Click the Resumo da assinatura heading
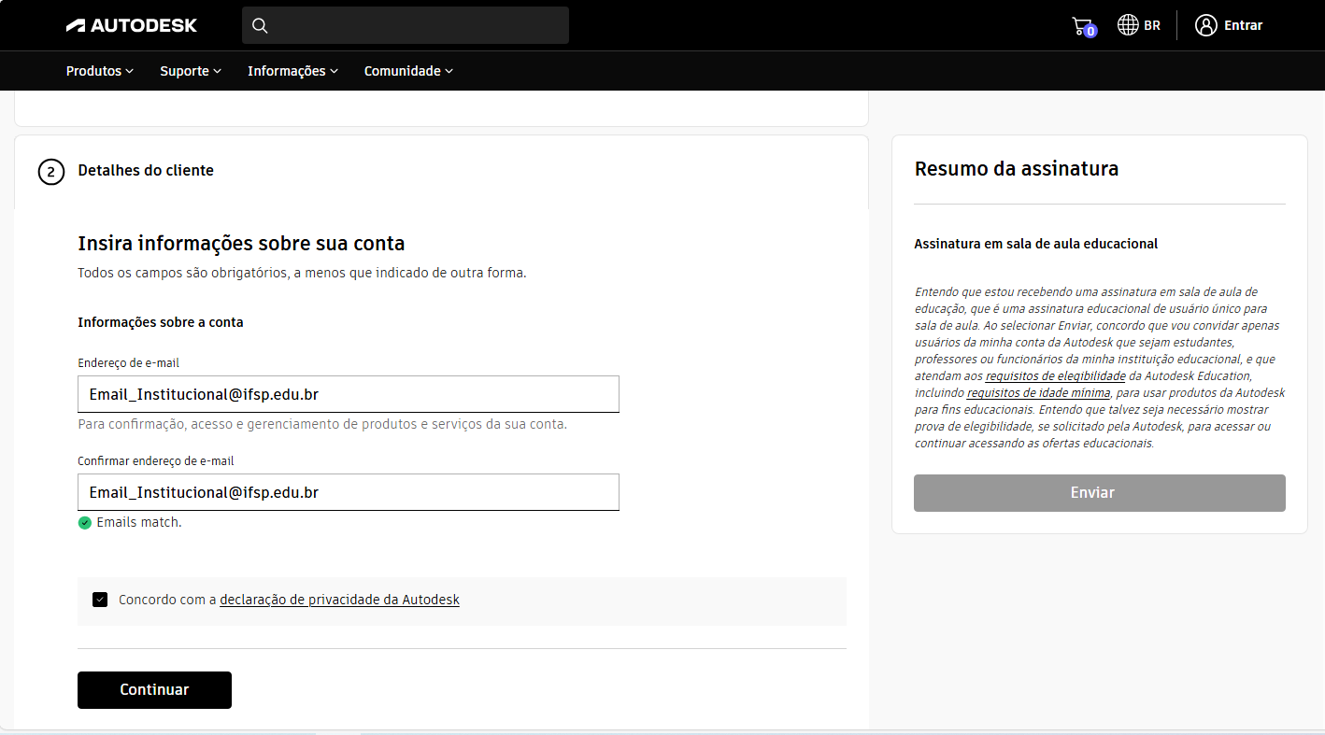Image resolution: width=1325 pixels, height=735 pixels. click(x=1017, y=169)
